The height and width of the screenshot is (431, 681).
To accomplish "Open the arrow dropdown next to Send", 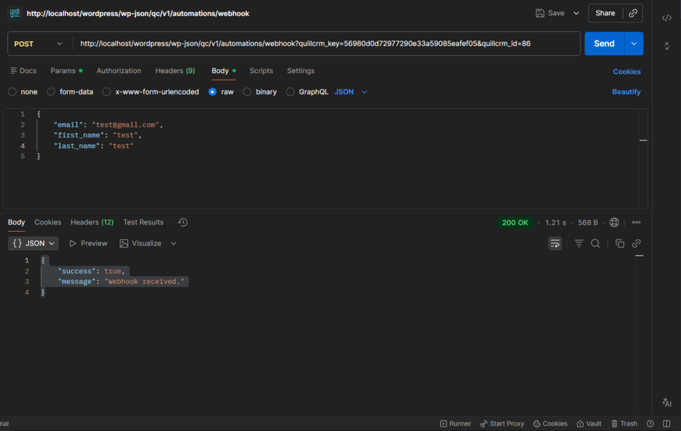I will coord(634,44).
